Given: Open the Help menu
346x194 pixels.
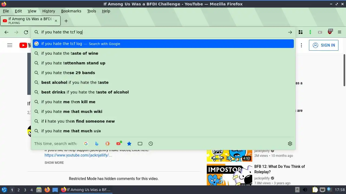Looking at the screenshot, I should click(x=106, y=11).
